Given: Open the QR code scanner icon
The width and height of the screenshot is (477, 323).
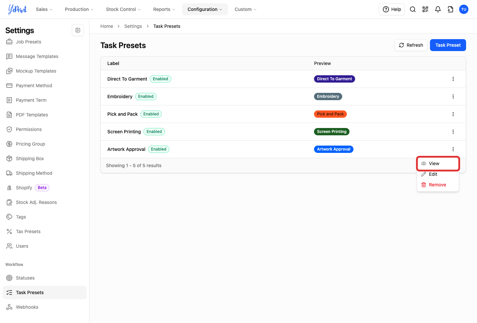Looking at the screenshot, I should [425, 9].
